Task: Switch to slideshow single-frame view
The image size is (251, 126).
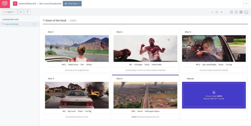Action: [x=246, y=12]
